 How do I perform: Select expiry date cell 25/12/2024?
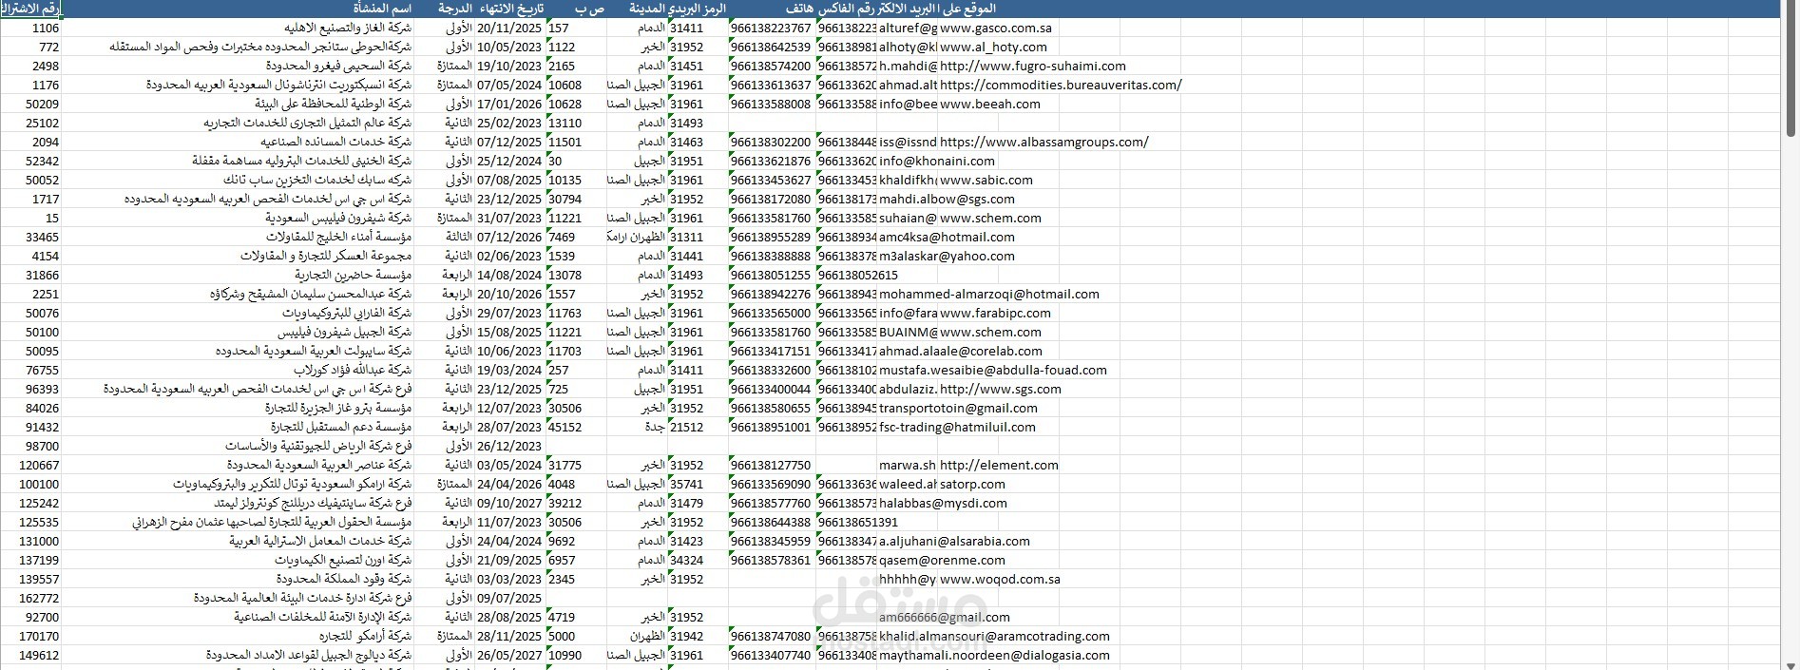coord(510,161)
